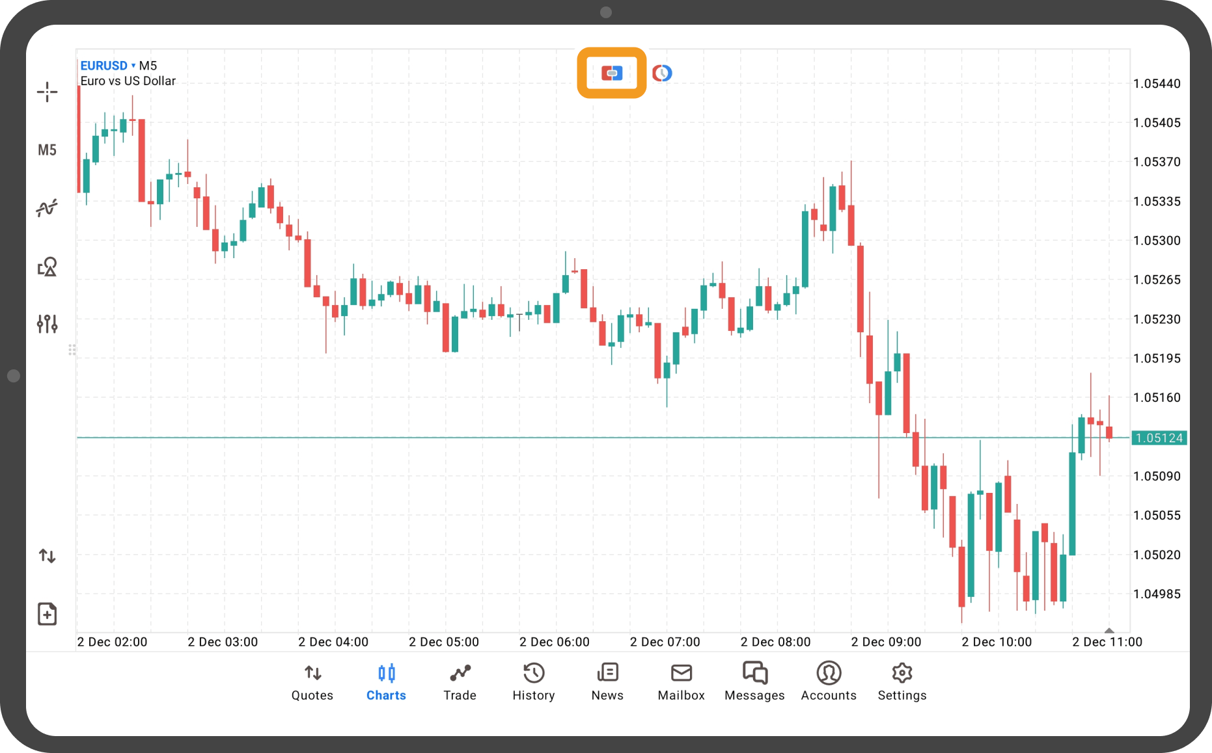Open the M5 timeframe selector in sidebar

47,150
